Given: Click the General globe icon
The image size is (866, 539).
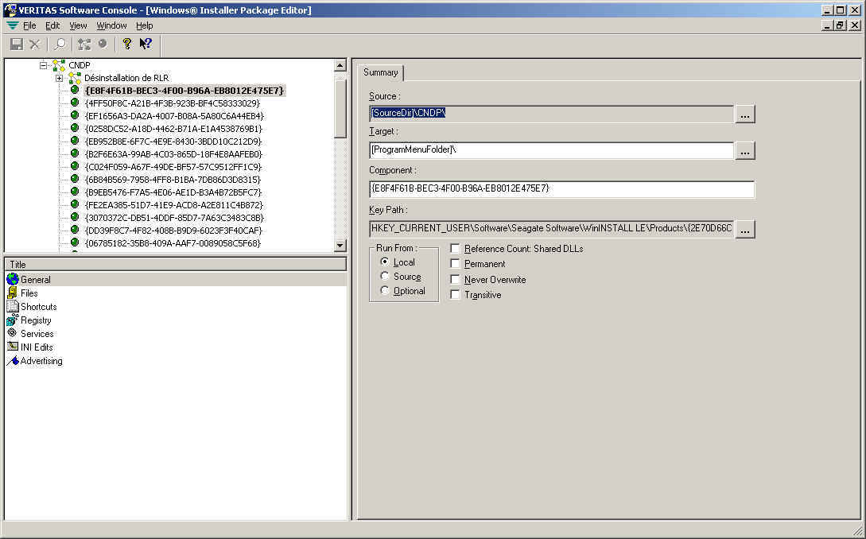Looking at the screenshot, I should 13,280.
